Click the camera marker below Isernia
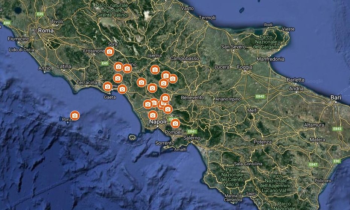The width and height of the screenshot is (350, 210). pos(155,70)
